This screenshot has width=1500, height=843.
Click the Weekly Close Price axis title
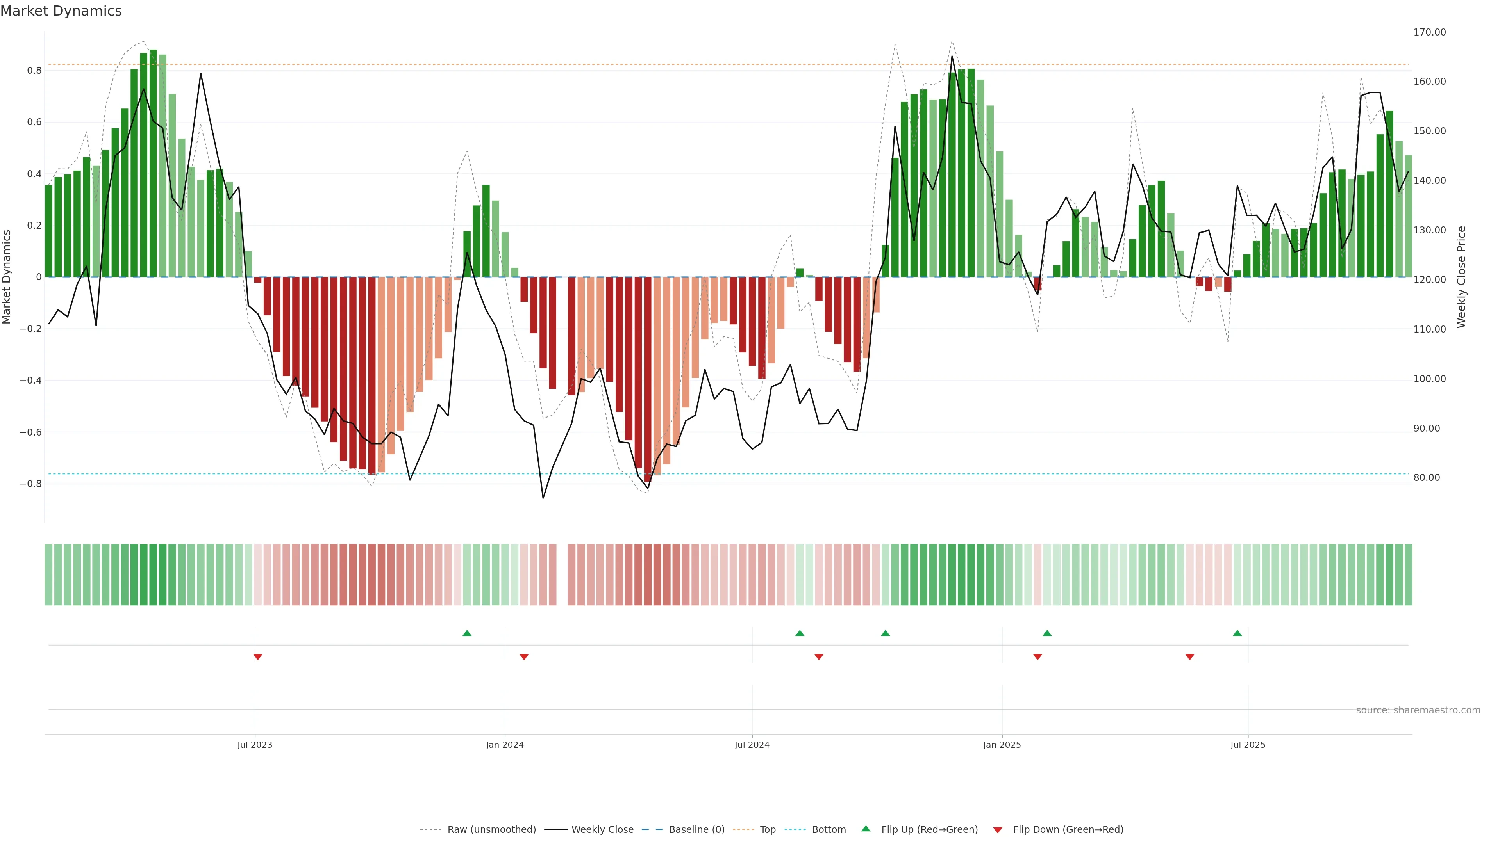(x=1461, y=277)
